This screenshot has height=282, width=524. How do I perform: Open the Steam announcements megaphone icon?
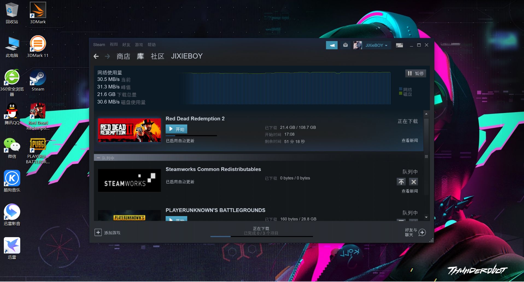pyautogui.click(x=332, y=45)
